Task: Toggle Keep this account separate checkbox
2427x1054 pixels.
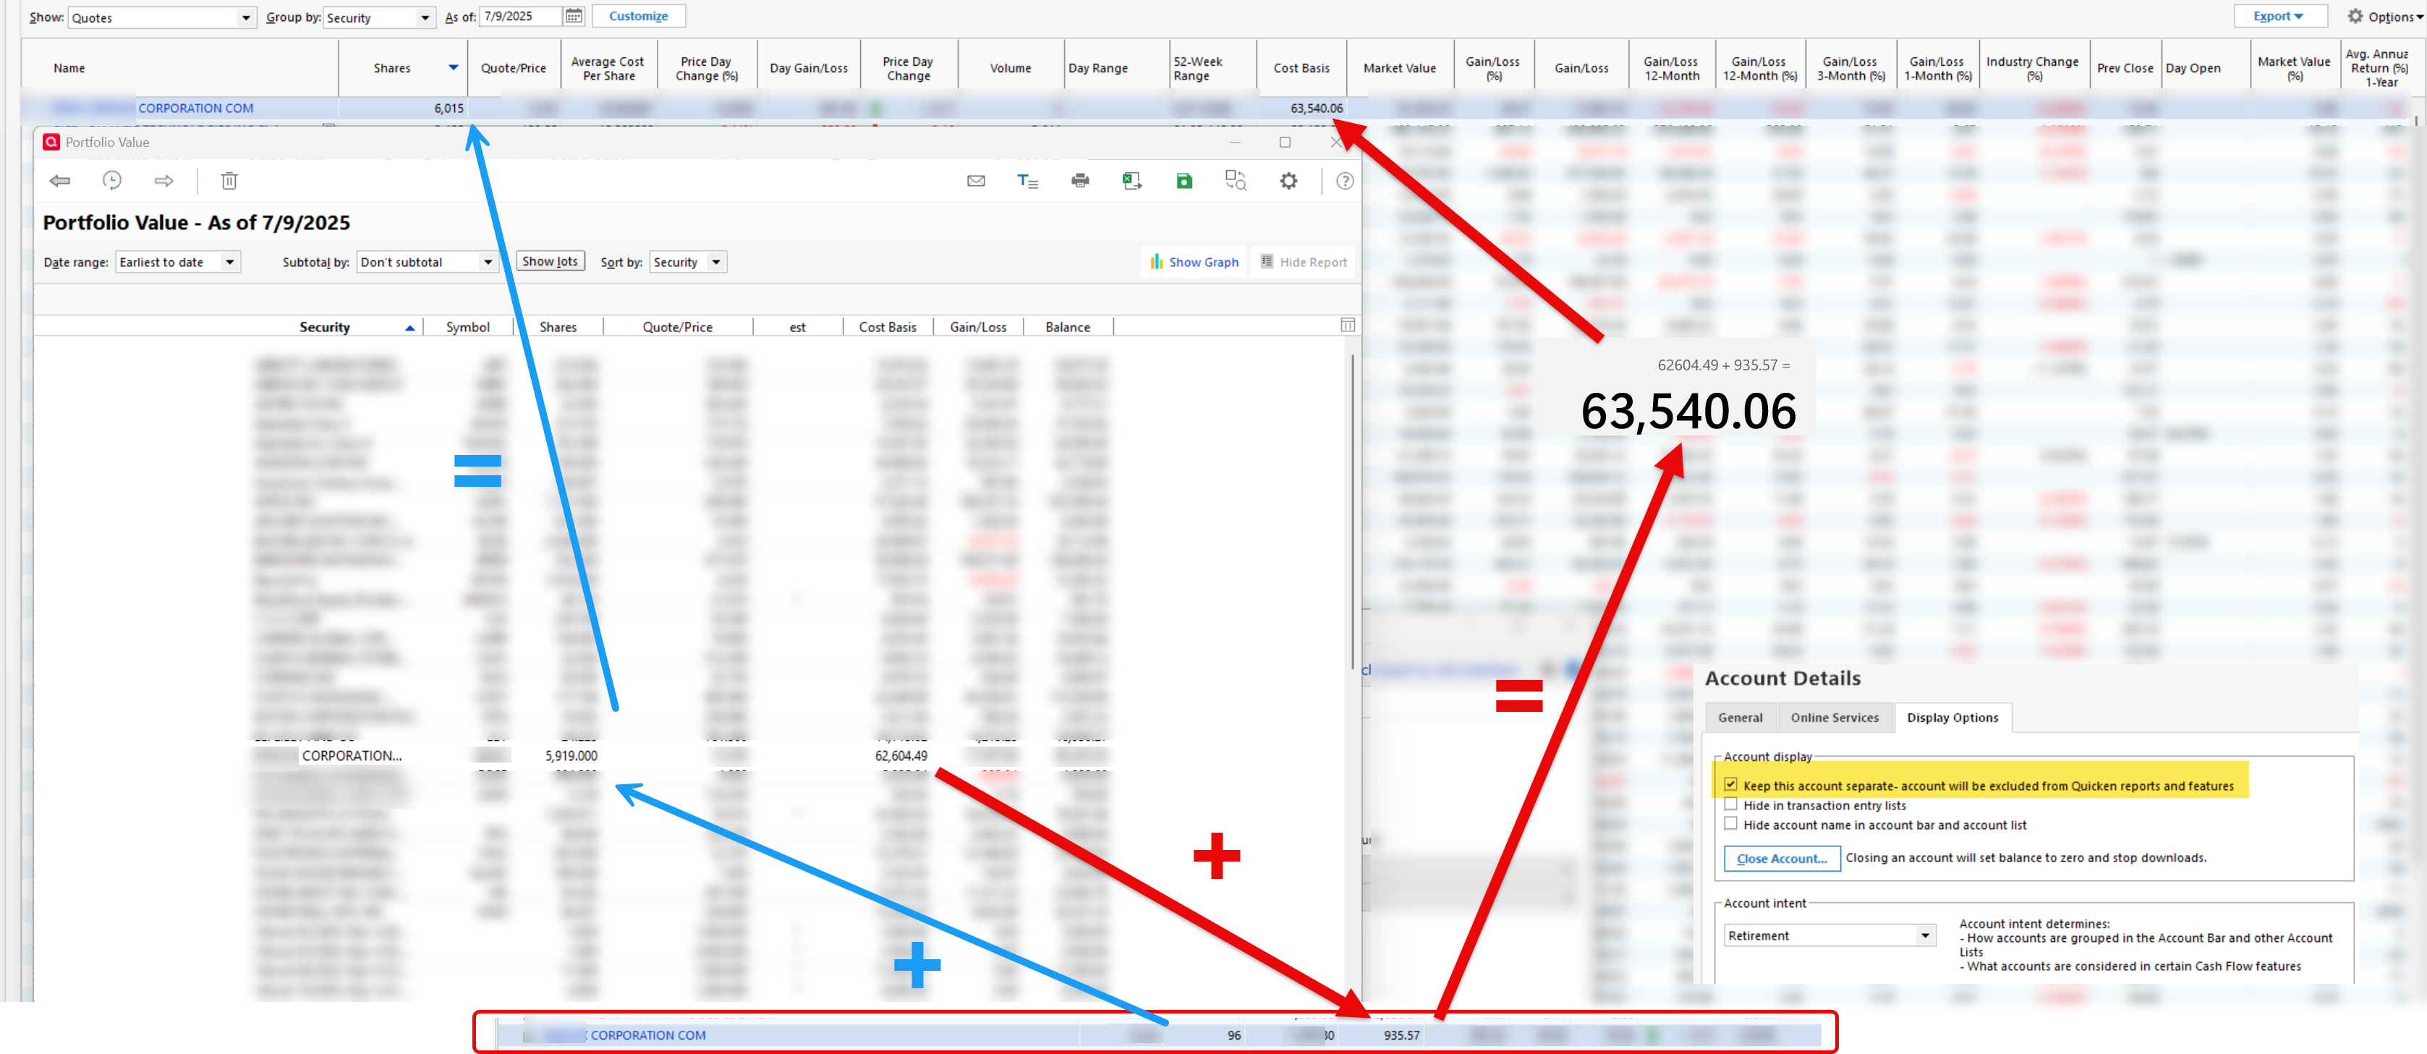Action: click(1731, 785)
